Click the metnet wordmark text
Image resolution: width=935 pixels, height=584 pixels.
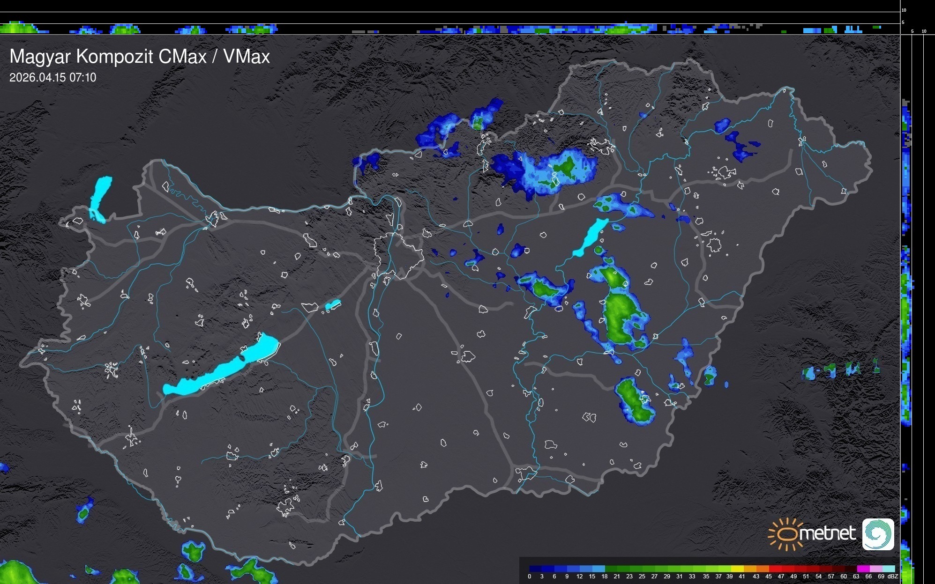(x=827, y=533)
